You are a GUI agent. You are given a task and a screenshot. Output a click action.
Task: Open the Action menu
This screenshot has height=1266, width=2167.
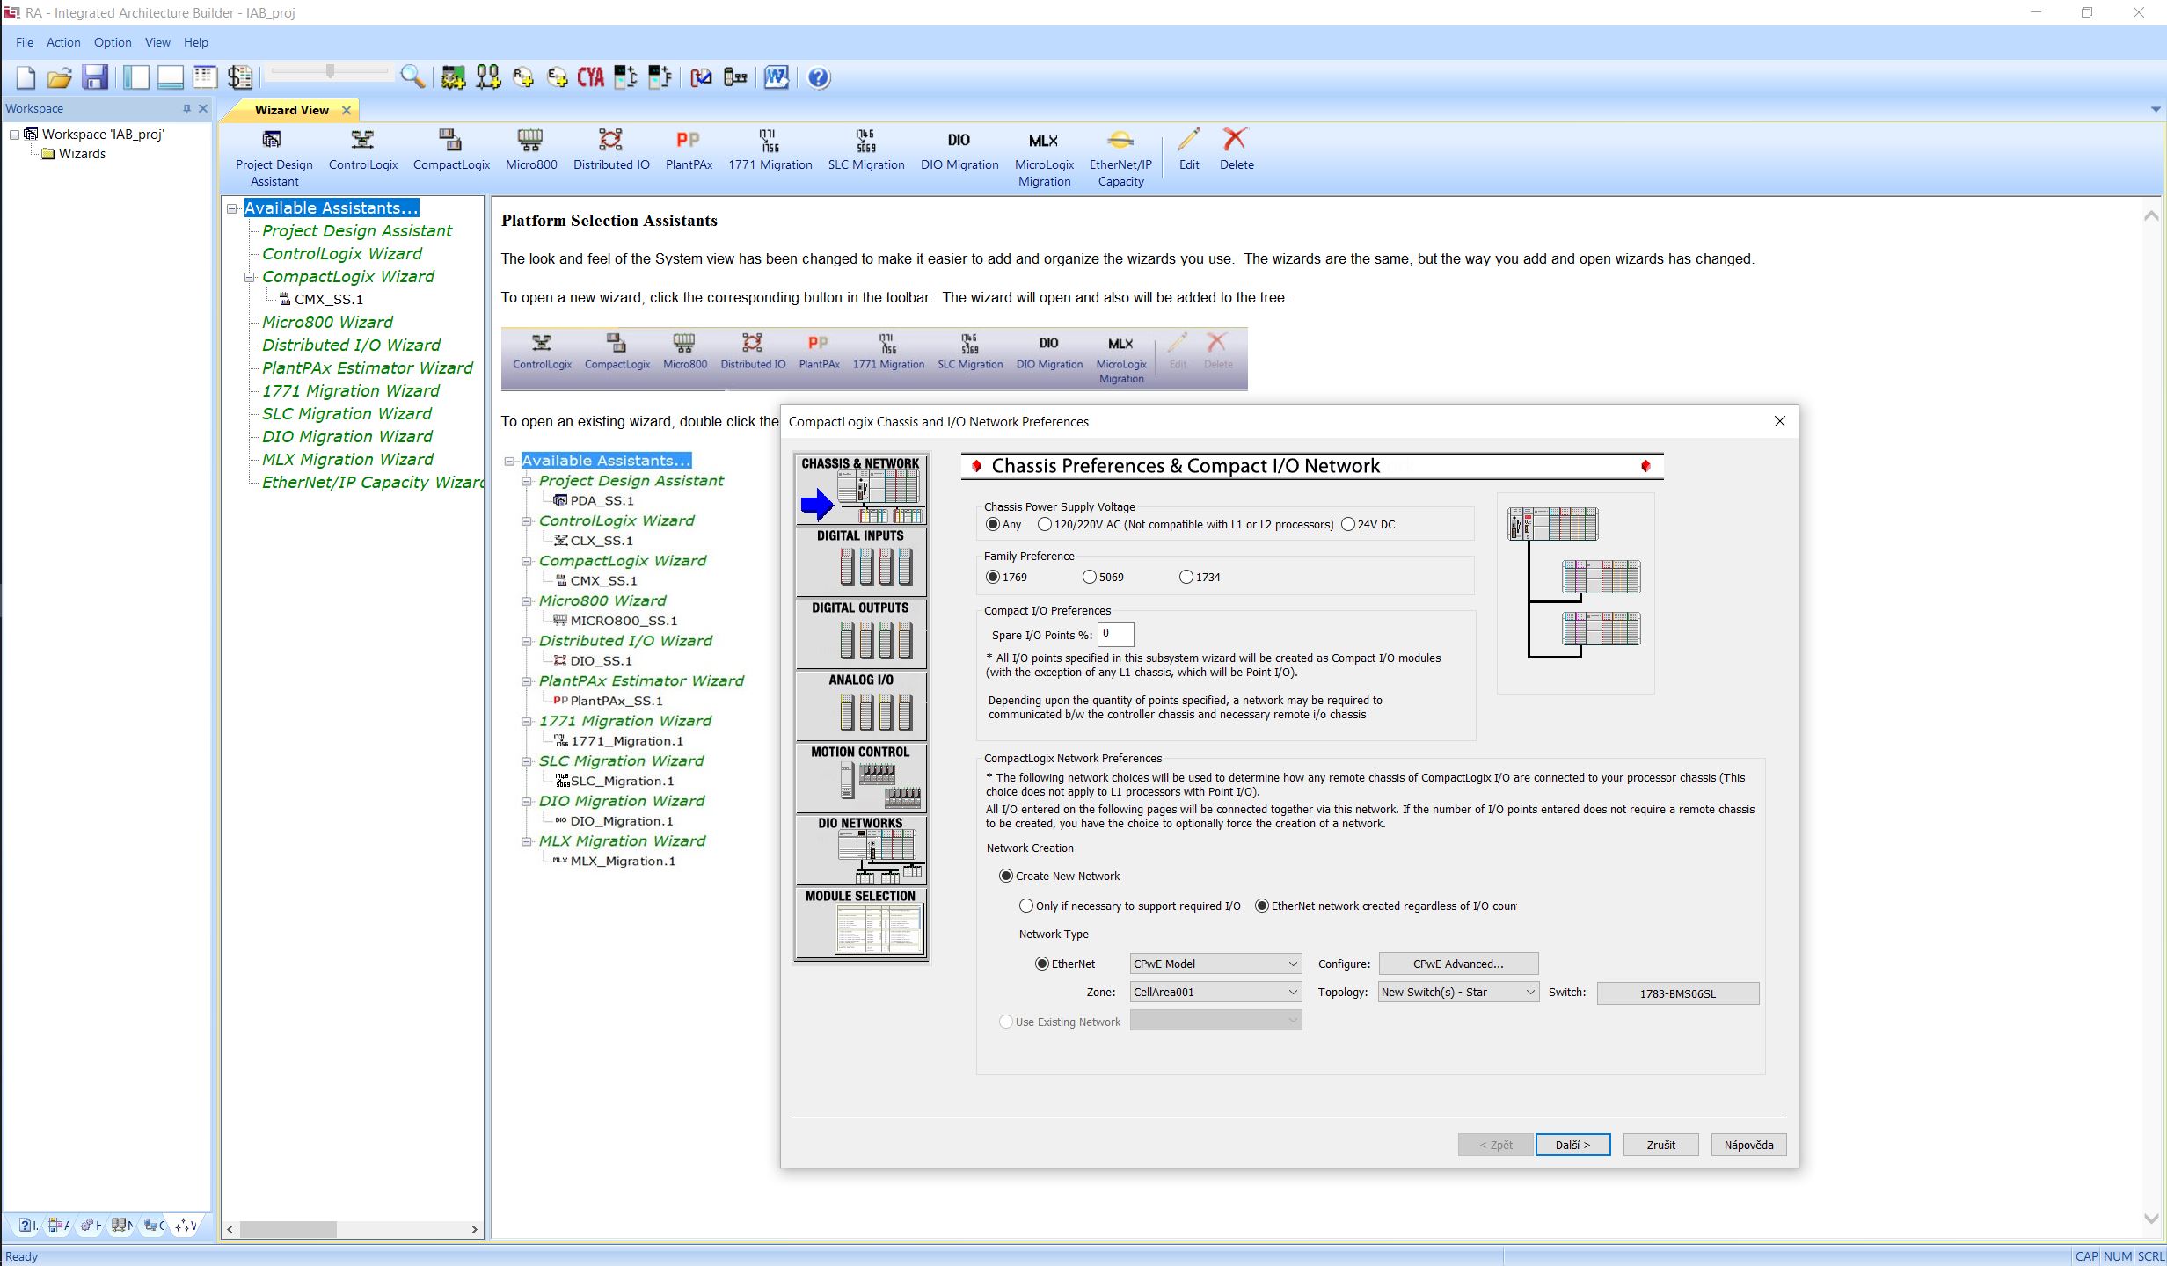tap(63, 42)
